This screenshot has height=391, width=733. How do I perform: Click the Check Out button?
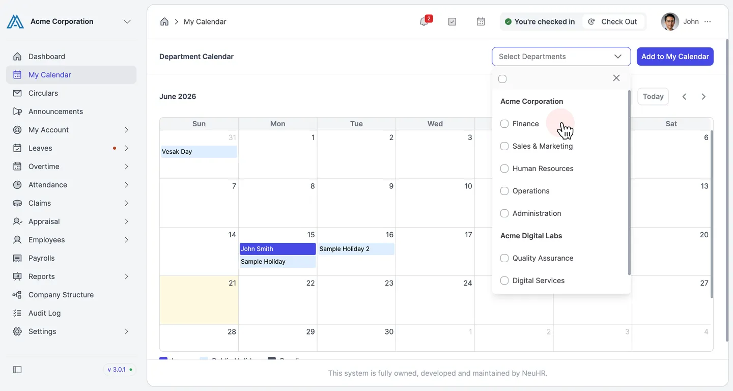click(613, 22)
